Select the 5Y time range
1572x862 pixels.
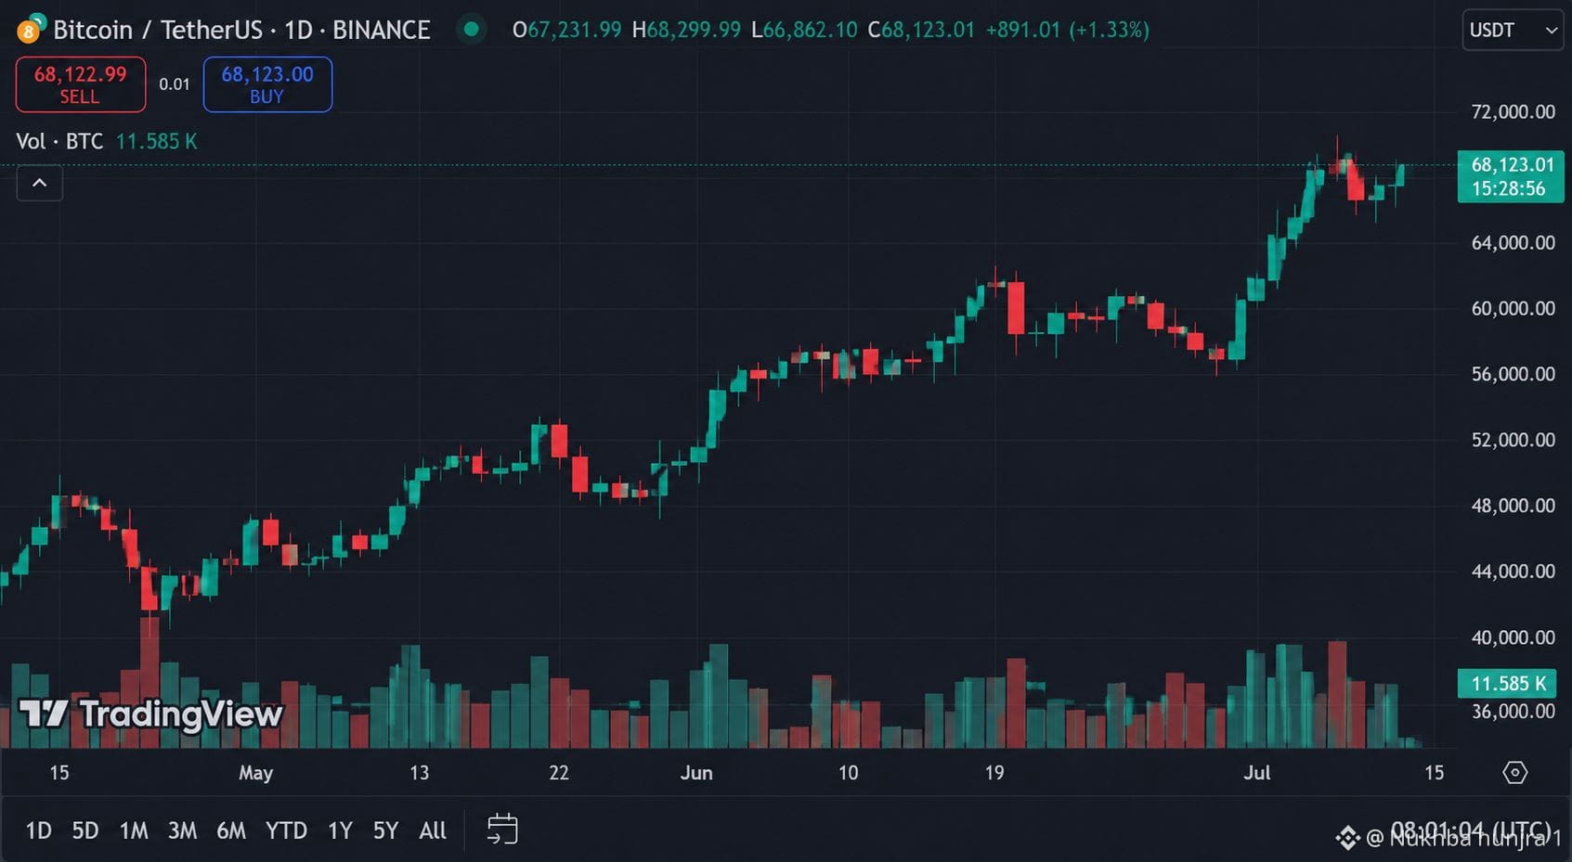385,830
